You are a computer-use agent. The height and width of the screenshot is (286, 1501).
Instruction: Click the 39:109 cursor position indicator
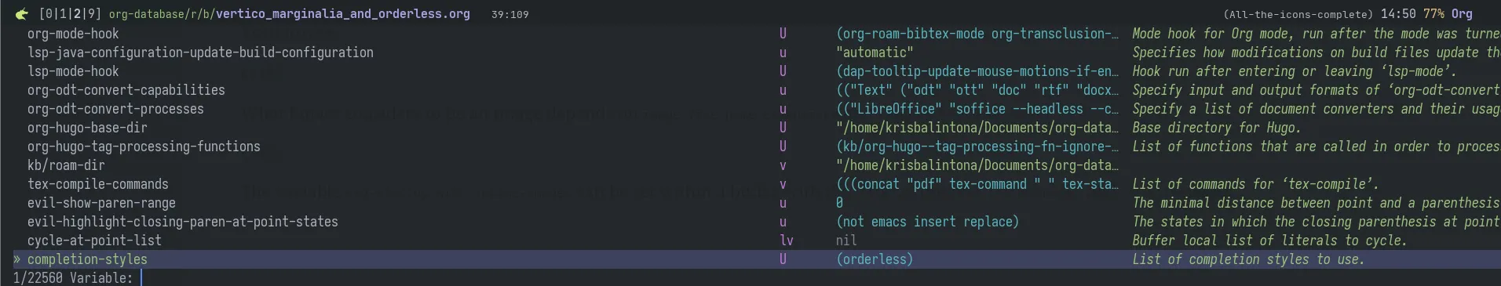tap(509, 14)
